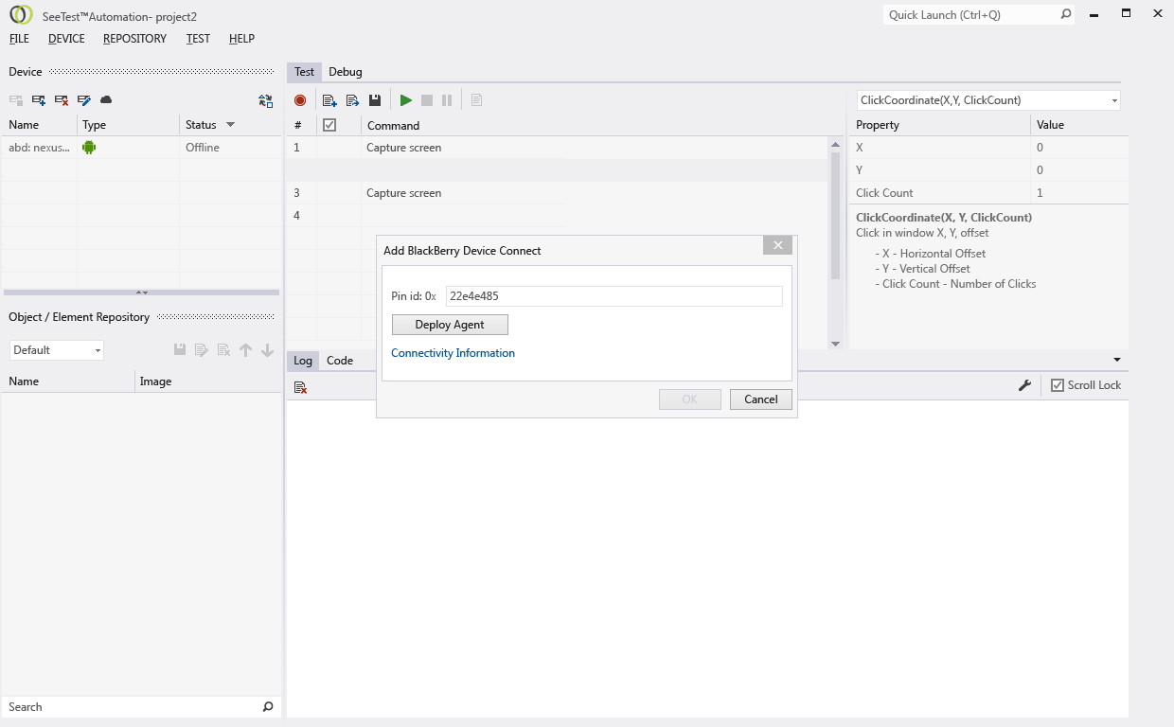The width and height of the screenshot is (1174, 727).
Task: Open log settings via wrench icon
Action: click(1024, 385)
